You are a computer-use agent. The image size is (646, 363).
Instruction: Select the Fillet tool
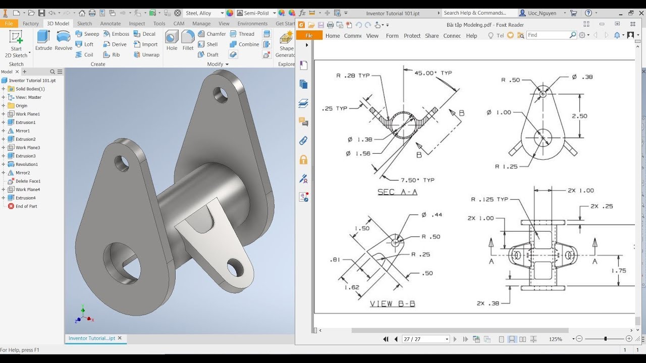[x=187, y=40]
